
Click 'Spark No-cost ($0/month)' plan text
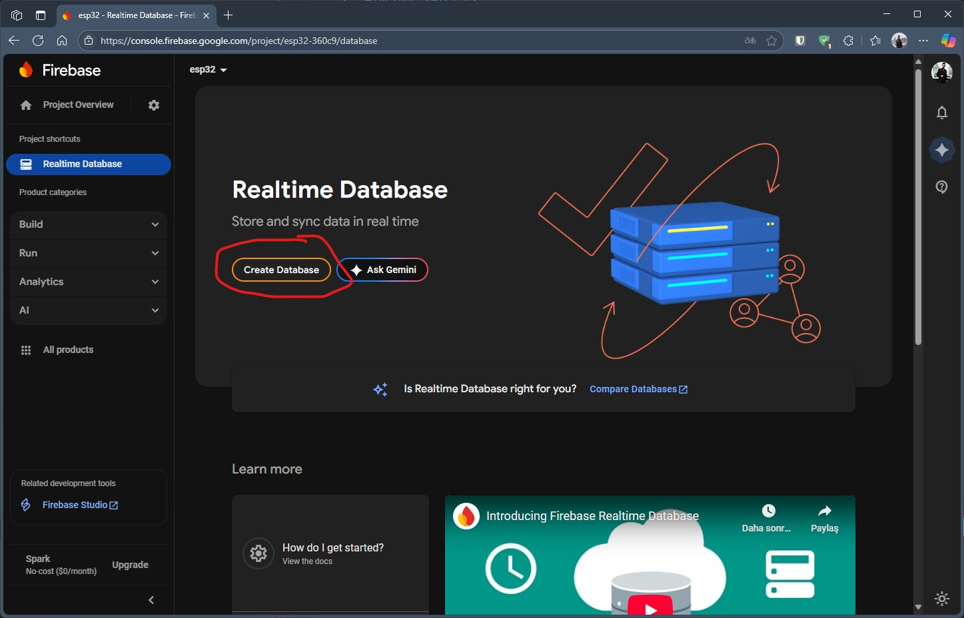(x=61, y=565)
